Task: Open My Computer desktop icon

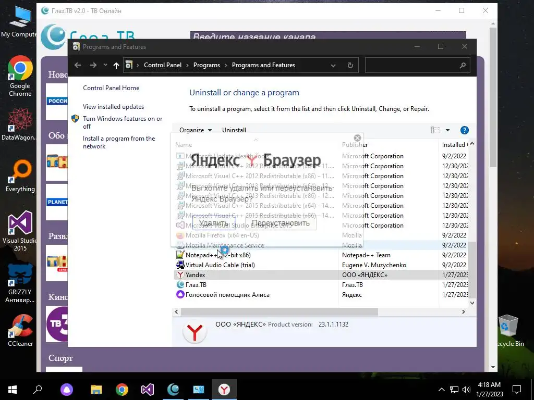Action: (19, 21)
